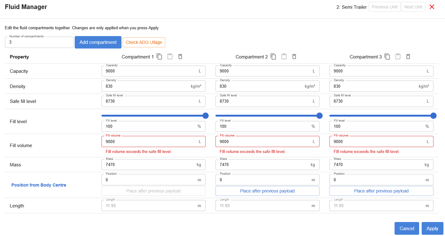Place Compartment 2 after previous payload
This screenshot has width=445, height=236.
click(x=267, y=191)
